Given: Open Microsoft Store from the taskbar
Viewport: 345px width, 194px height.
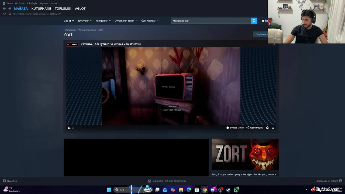Looking at the screenshot, I should [x=197, y=190].
